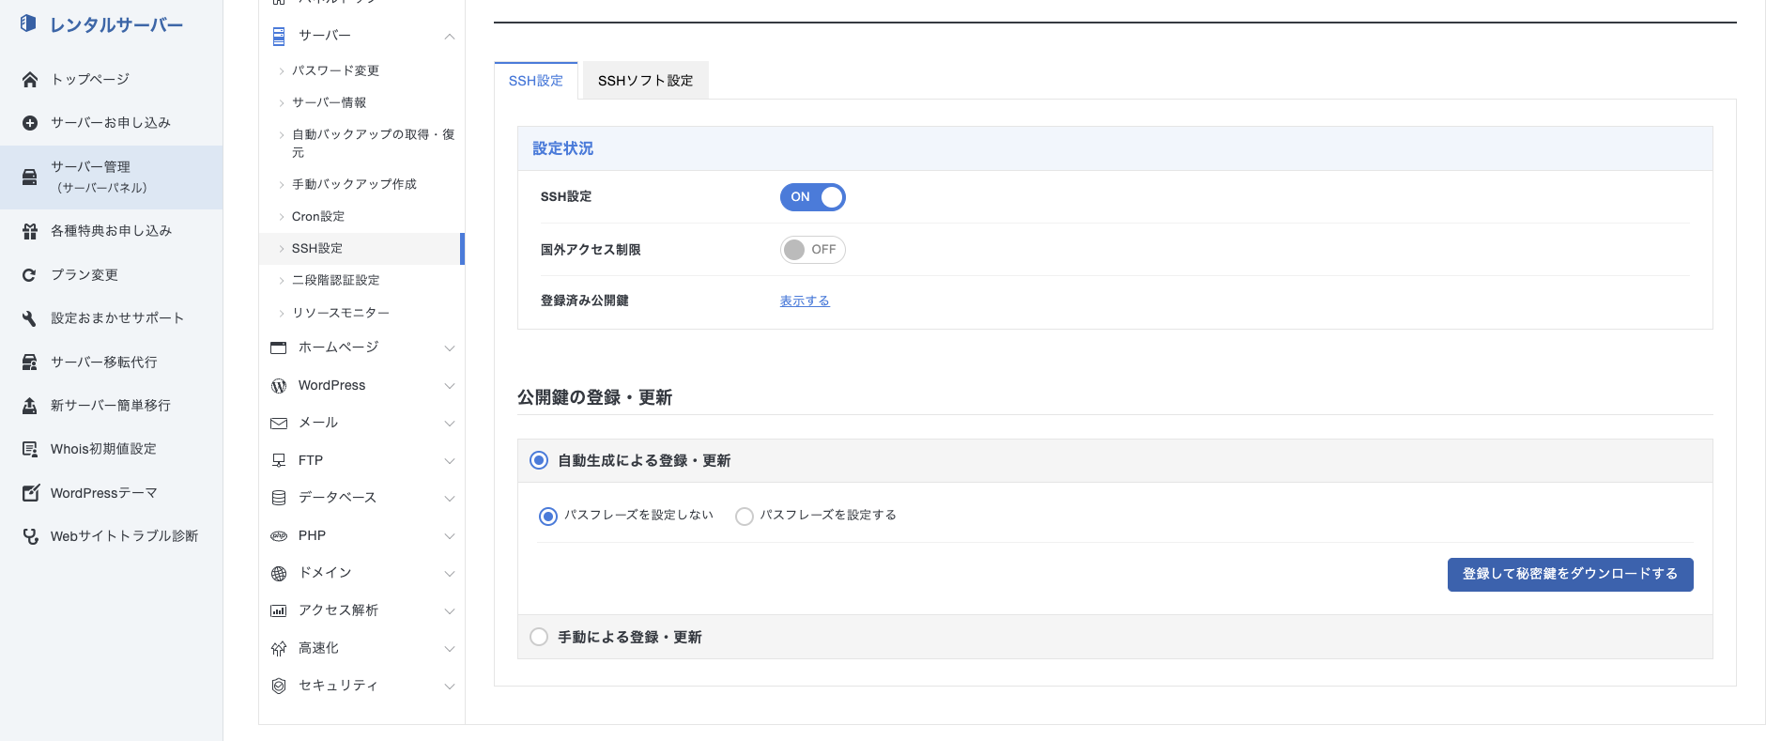Click the globe icon beside ドメイン

pos(279,573)
